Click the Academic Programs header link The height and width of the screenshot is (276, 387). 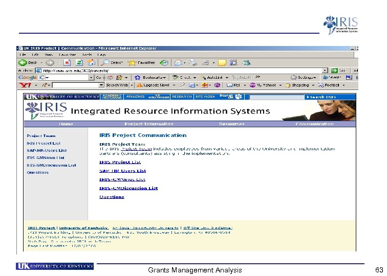click(x=112, y=97)
